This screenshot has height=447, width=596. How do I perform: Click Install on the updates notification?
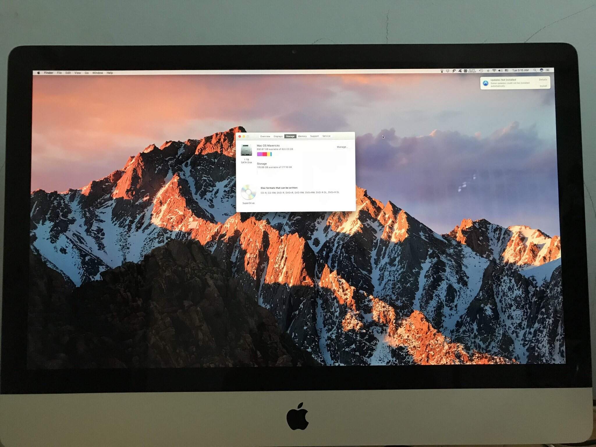pos(543,86)
